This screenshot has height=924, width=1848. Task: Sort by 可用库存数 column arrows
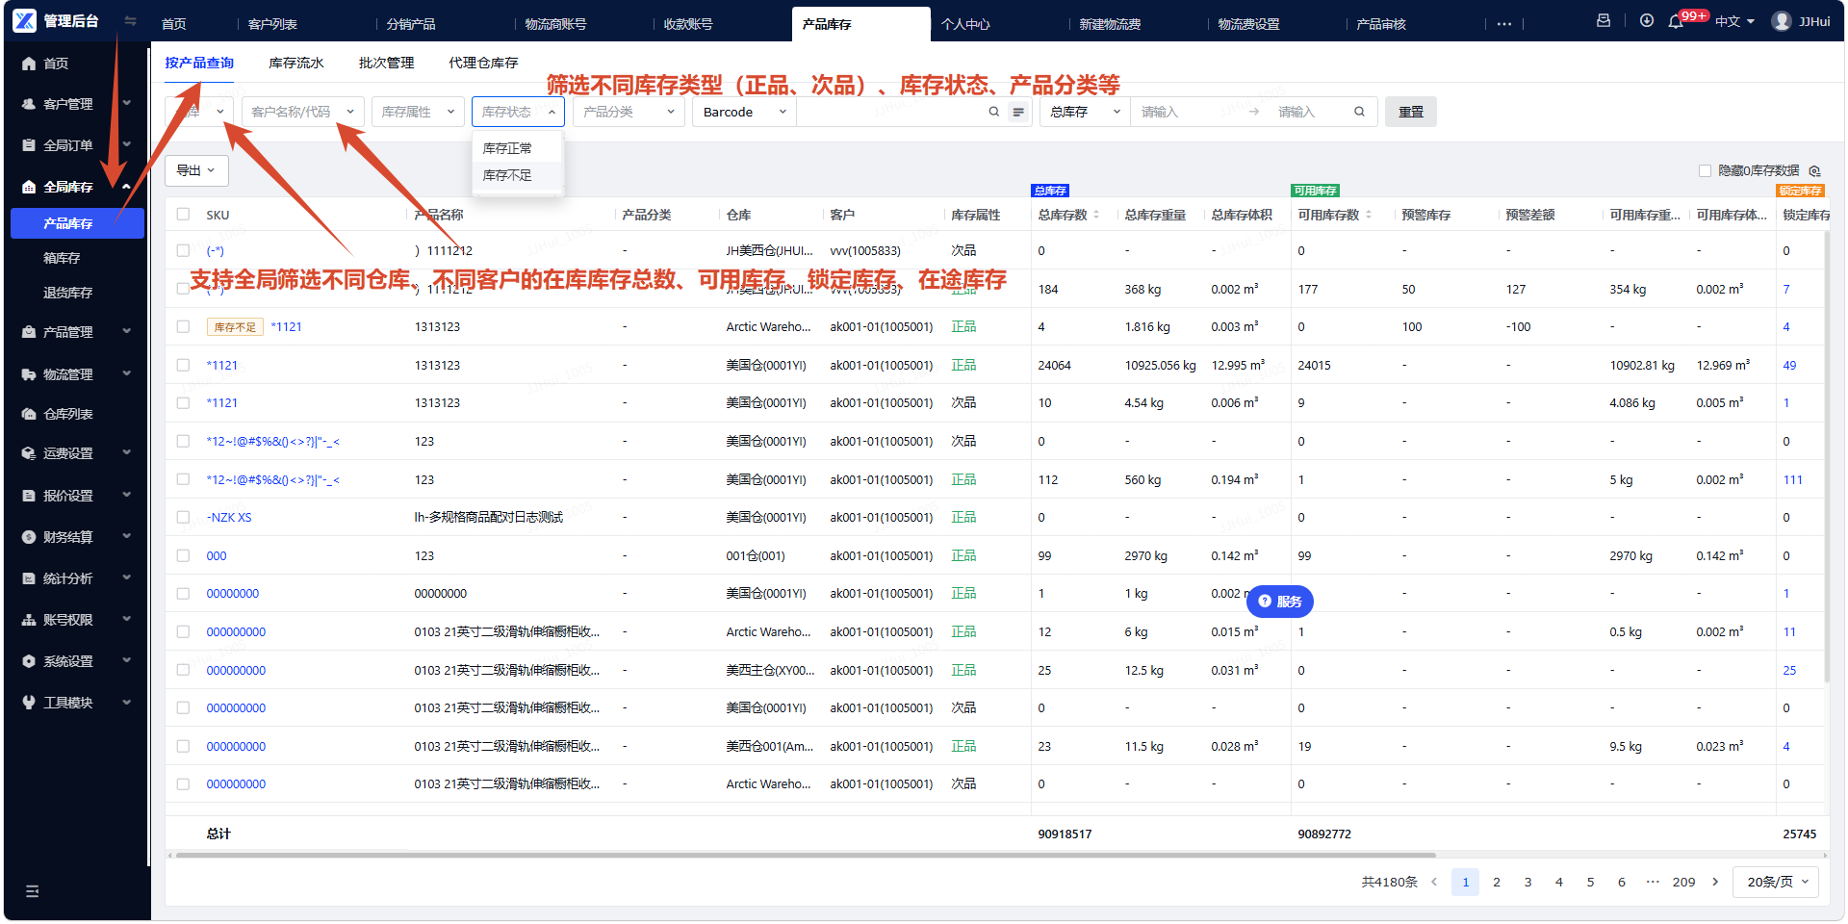pos(1369,215)
